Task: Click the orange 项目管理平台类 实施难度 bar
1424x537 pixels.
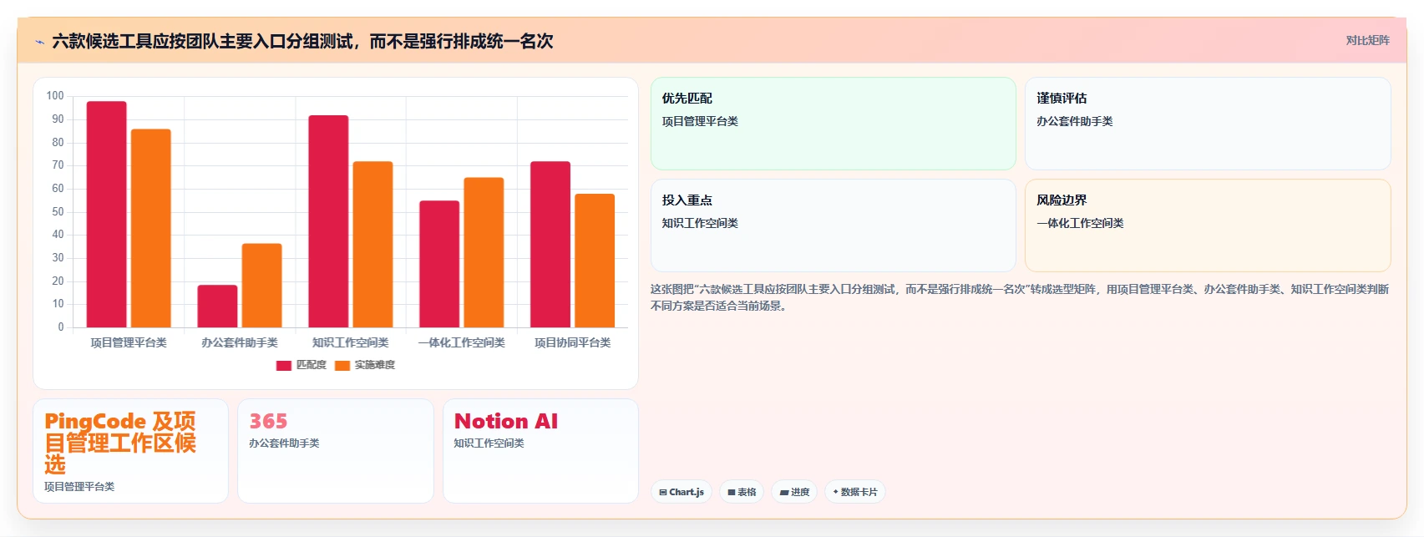Action: coord(151,228)
